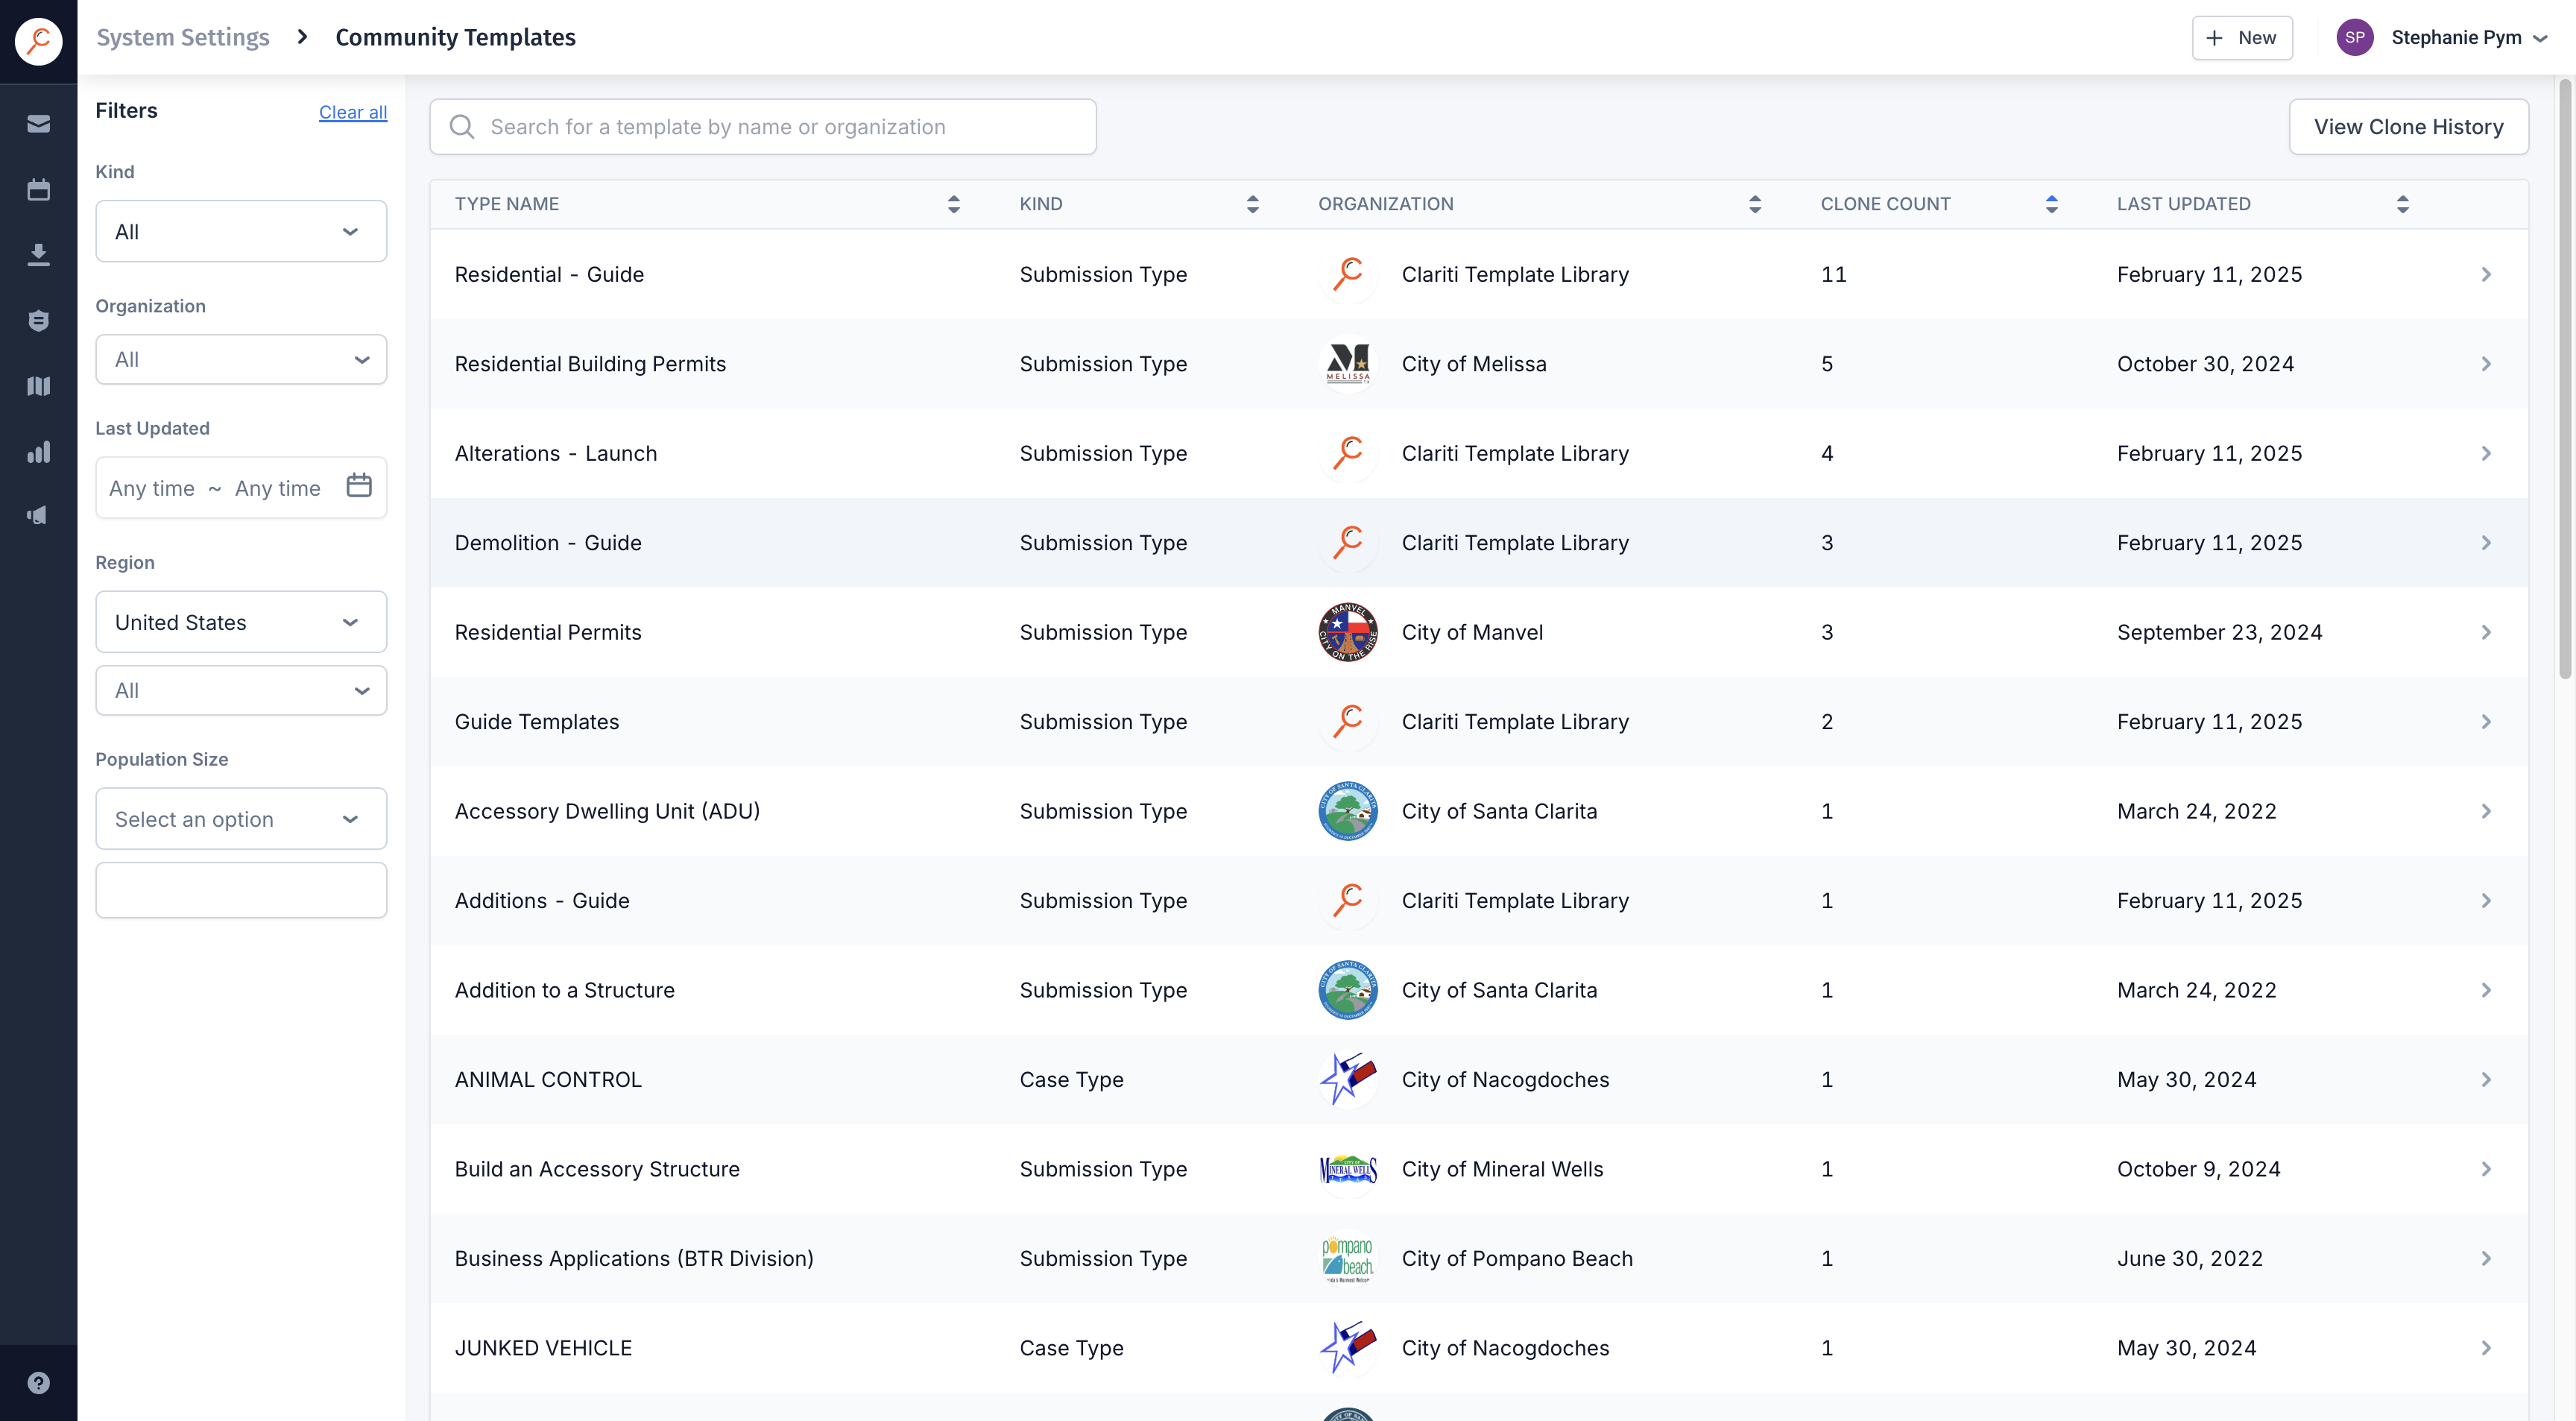Sort by Last Updated column
Screen dimensions: 2576x1421
point(2402,204)
